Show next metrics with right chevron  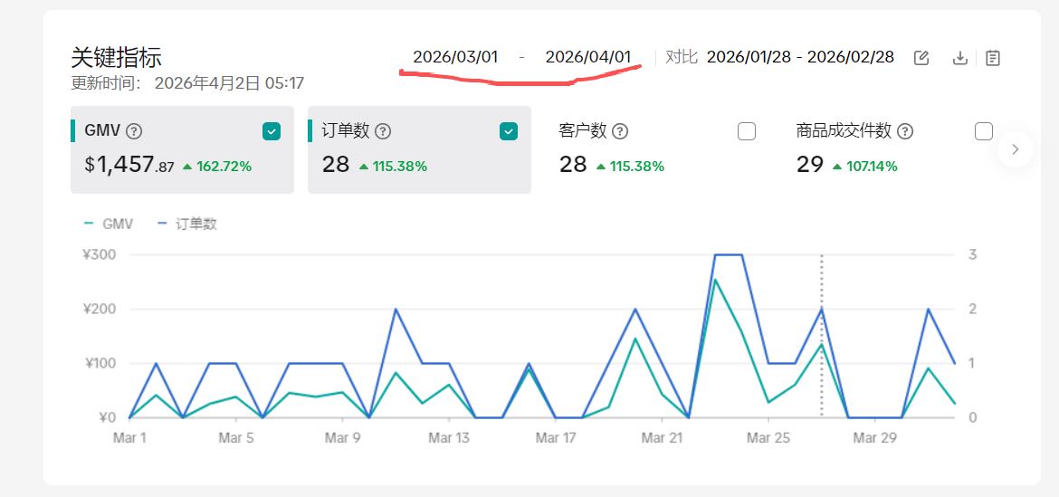click(1015, 149)
